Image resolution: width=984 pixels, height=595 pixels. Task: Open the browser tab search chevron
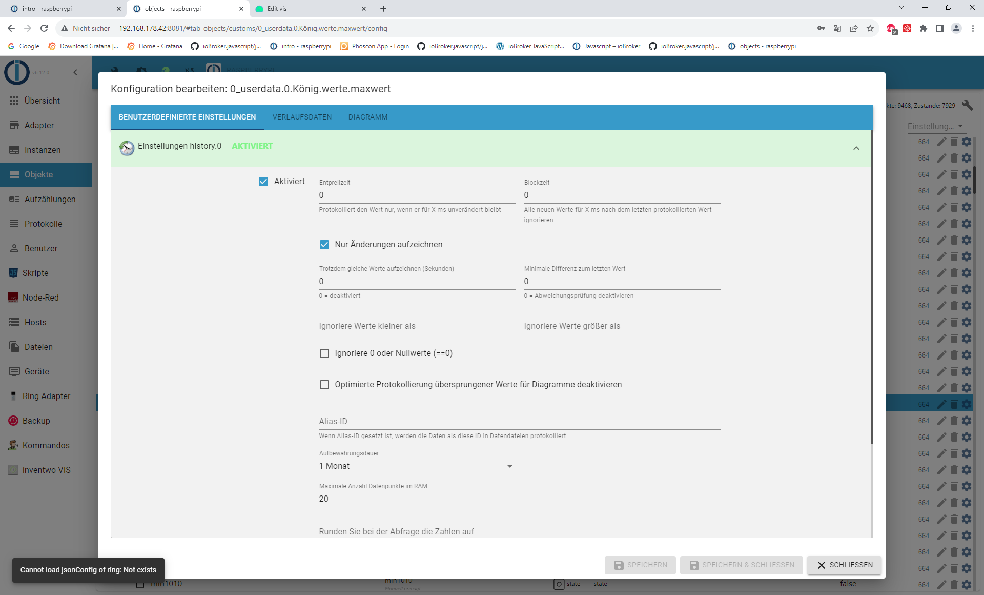(901, 8)
